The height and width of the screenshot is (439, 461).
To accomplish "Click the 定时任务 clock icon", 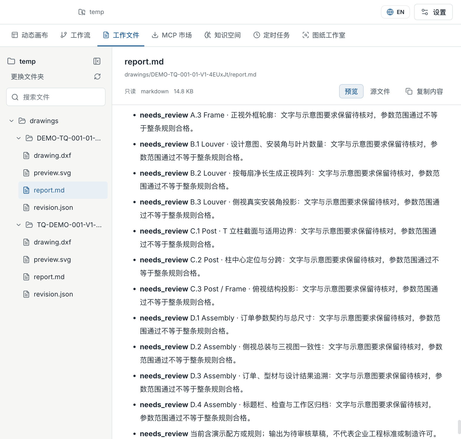I will click(257, 35).
